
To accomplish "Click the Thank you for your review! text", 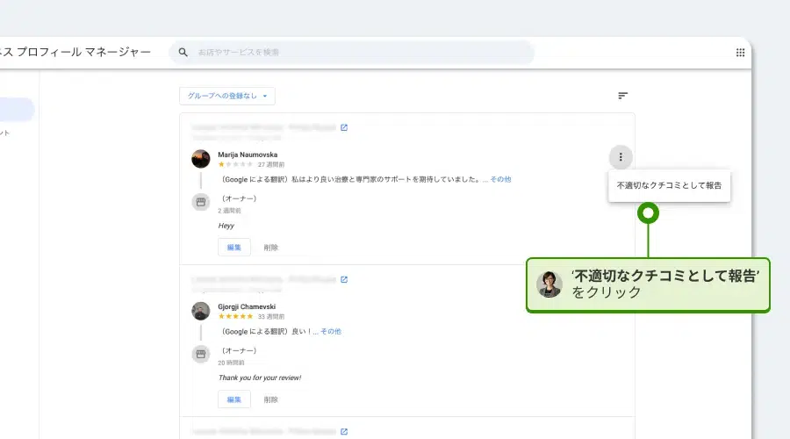I will tap(260, 378).
